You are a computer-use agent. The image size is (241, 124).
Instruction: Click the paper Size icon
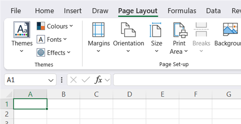[156, 30]
